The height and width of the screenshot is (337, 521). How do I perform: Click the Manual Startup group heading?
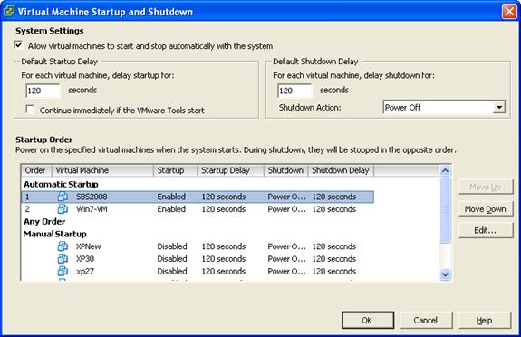pyautogui.click(x=55, y=234)
